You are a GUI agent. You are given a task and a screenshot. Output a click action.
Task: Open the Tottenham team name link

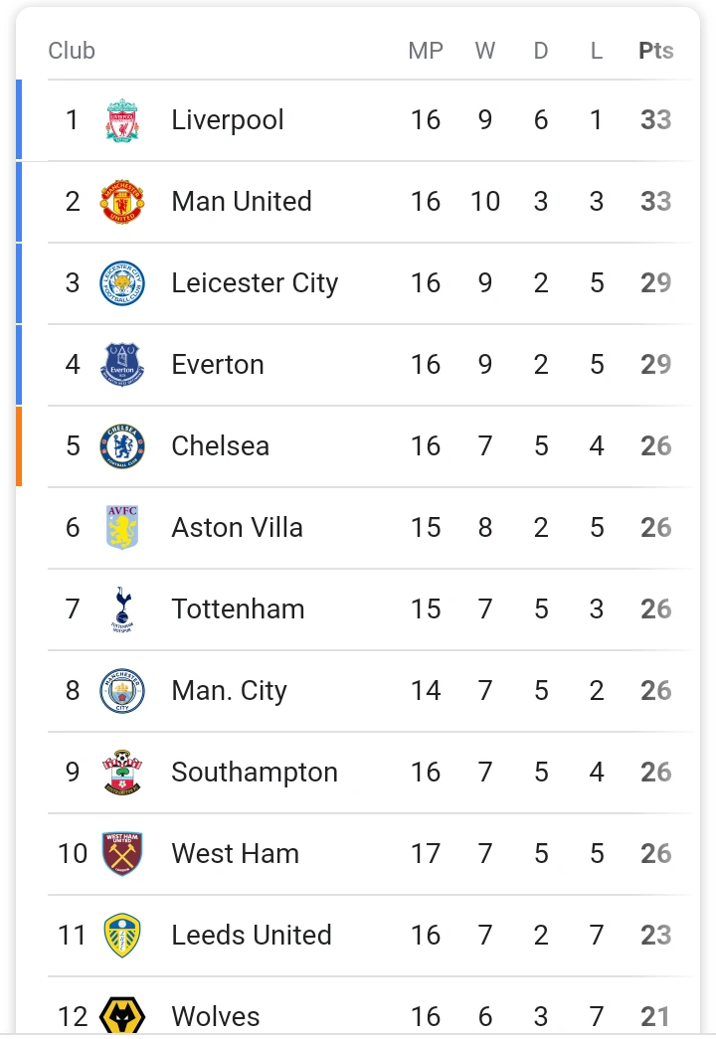click(238, 609)
